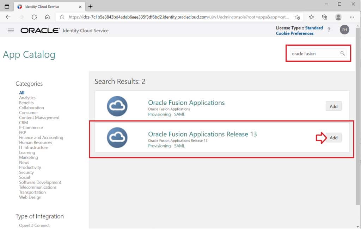
Task: Select the Human Resources category
Action: click(x=35, y=142)
